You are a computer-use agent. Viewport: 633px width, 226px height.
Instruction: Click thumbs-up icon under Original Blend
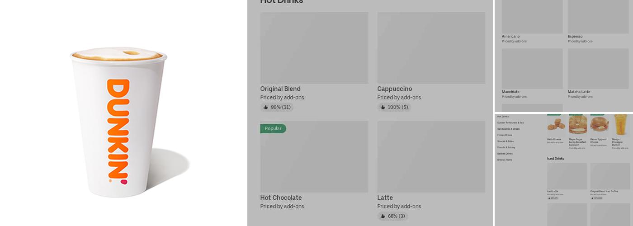click(266, 107)
